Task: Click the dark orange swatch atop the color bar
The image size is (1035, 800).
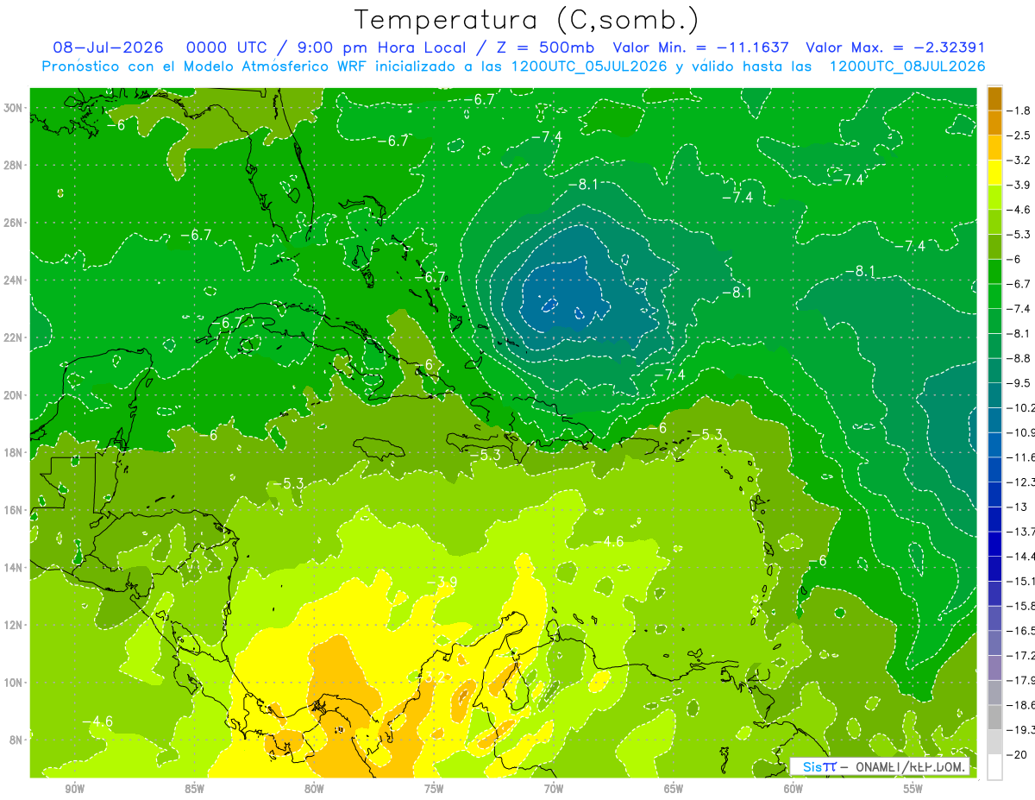Action: [994, 98]
